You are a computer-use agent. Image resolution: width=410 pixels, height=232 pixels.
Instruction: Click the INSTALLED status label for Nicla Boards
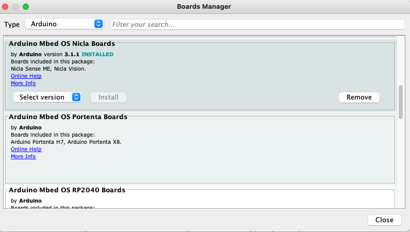tap(97, 54)
